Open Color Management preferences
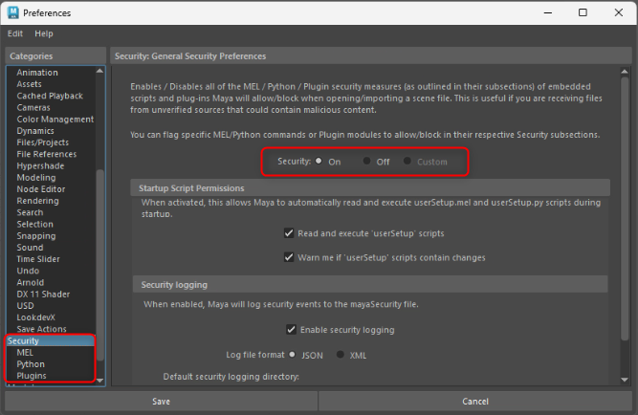This screenshot has width=638, height=415. [55, 120]
